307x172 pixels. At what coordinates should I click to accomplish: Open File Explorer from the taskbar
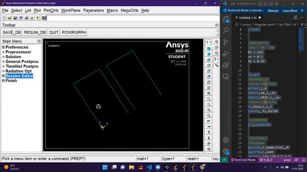click(x=131, y=167)
